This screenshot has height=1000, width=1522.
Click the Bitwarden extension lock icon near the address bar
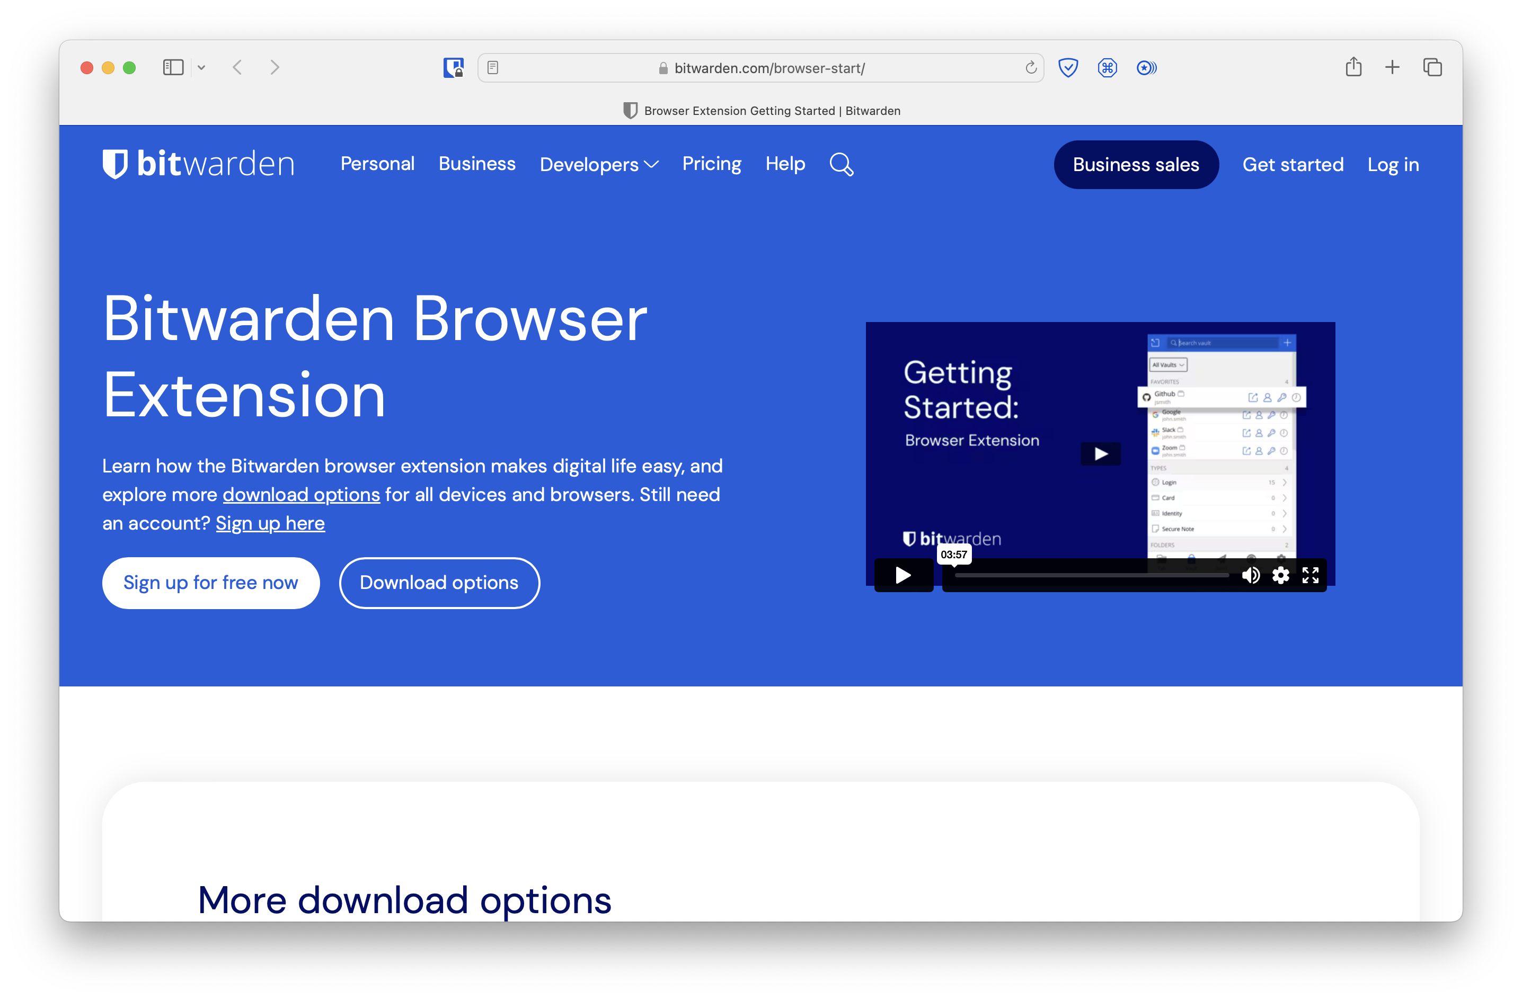pos(454,67)
